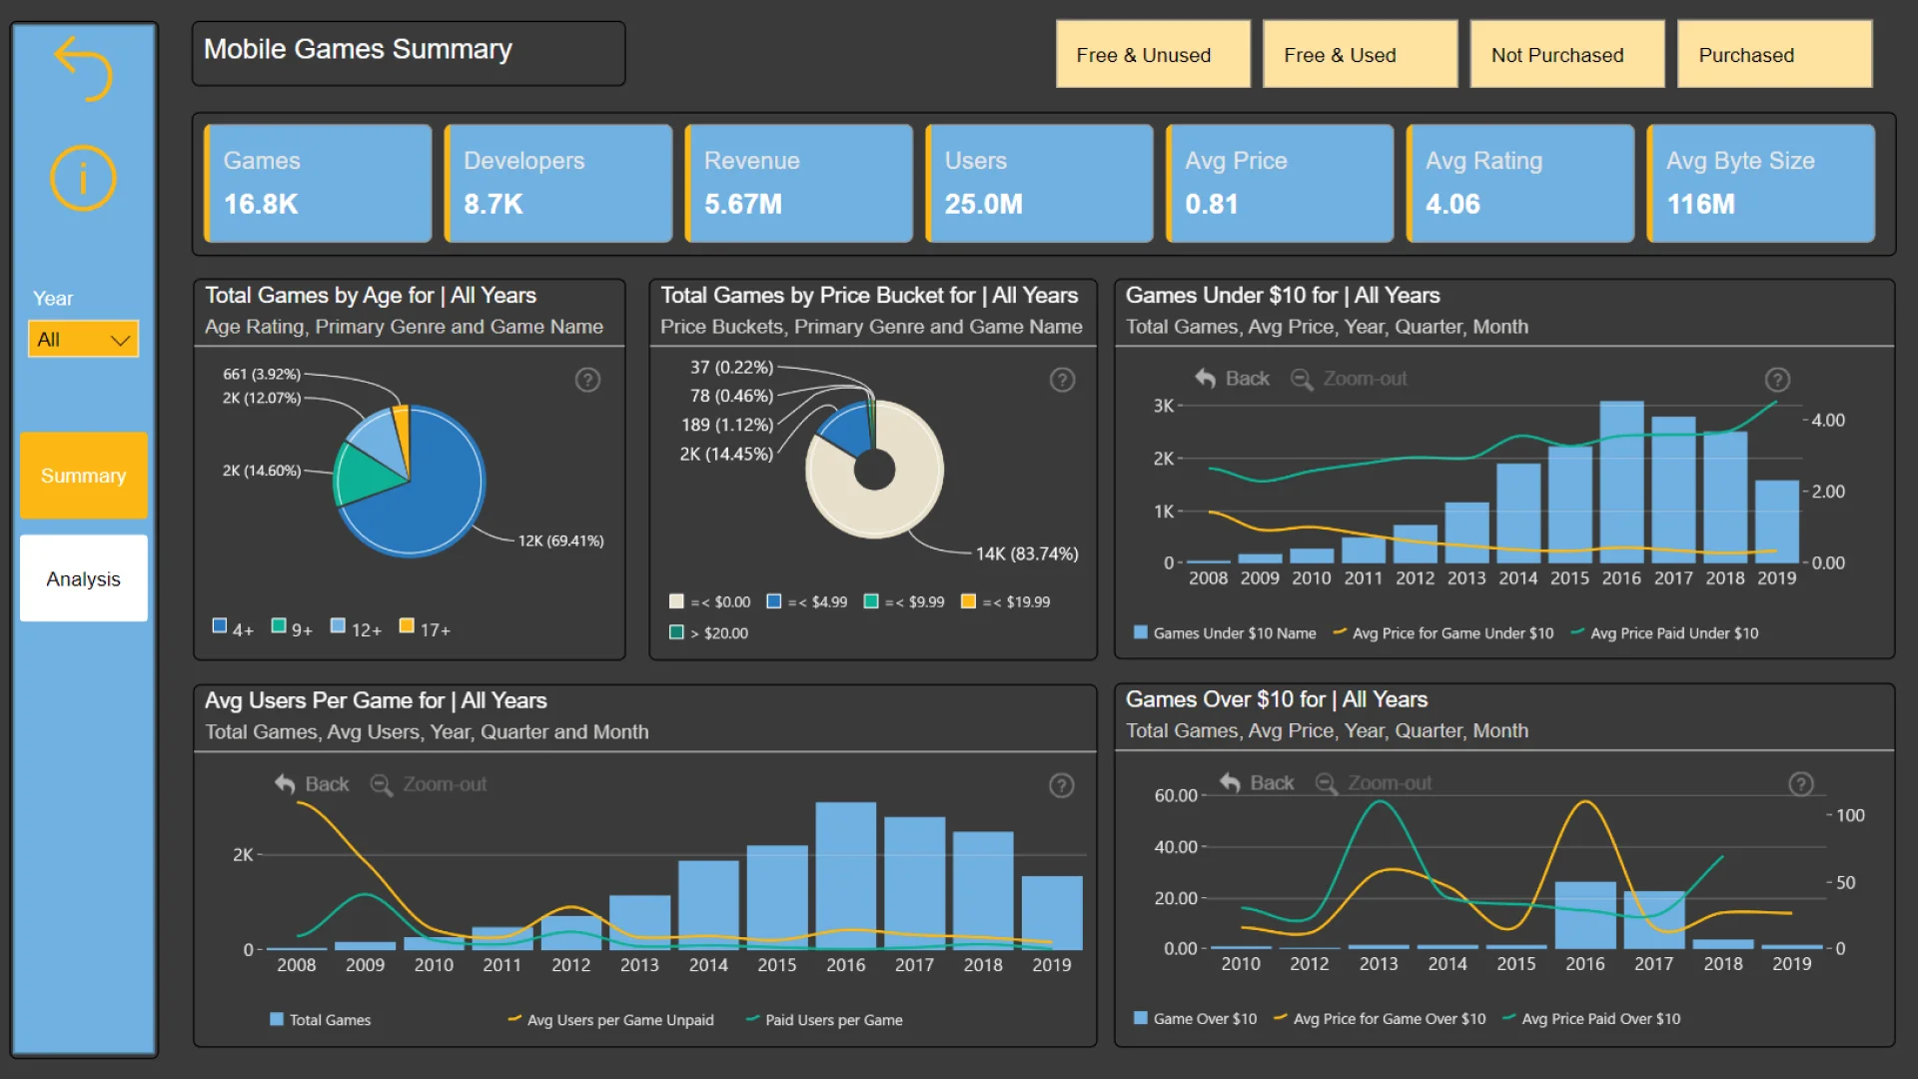Click the 2016 bar in Avg Users Per Game

point(845,876)
